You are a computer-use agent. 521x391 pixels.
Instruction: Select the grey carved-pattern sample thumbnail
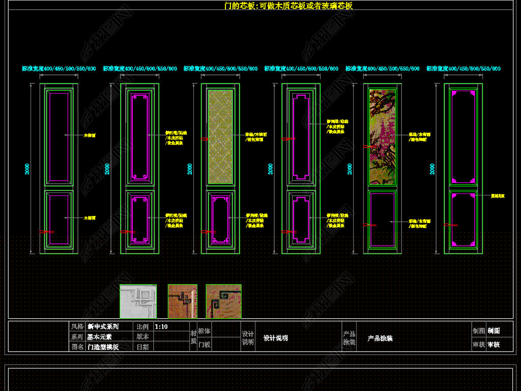(x=138, y=301)
